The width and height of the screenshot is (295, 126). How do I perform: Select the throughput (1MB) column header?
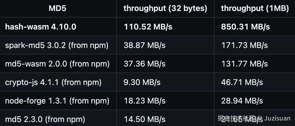[x=255, y=8]
